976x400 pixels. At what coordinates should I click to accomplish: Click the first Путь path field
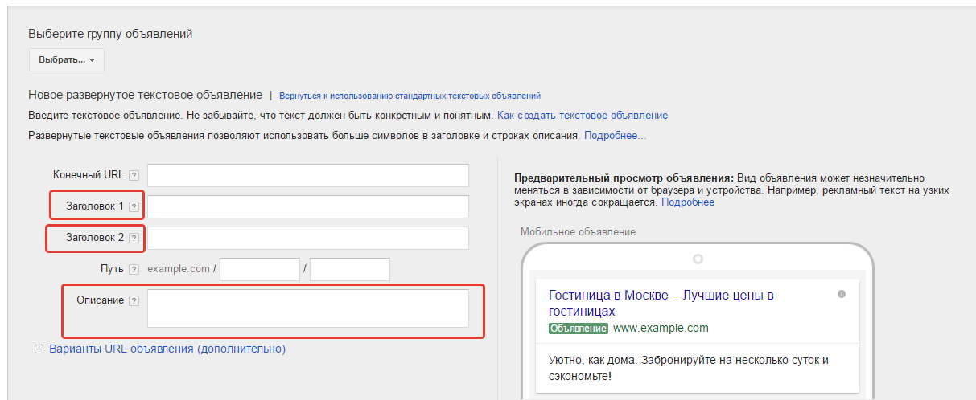(x=259, y=269)
